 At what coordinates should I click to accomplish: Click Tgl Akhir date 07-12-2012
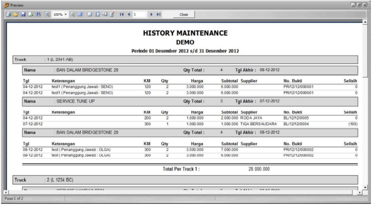pos(270,101)
